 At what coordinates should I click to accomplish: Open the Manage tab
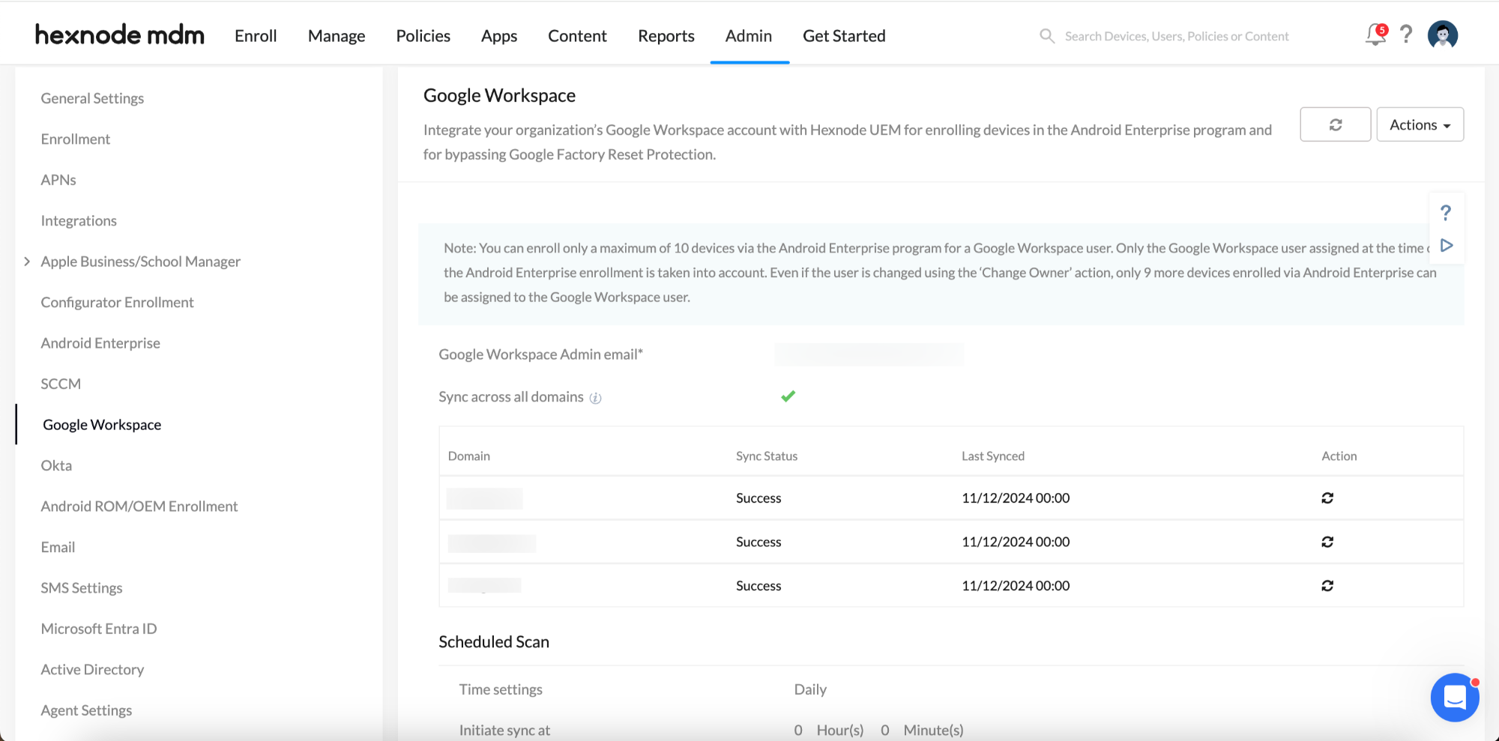(x=337, y=36)
